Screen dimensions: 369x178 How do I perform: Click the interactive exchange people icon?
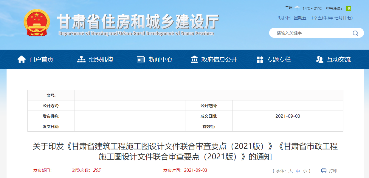(x=320, y=59)
